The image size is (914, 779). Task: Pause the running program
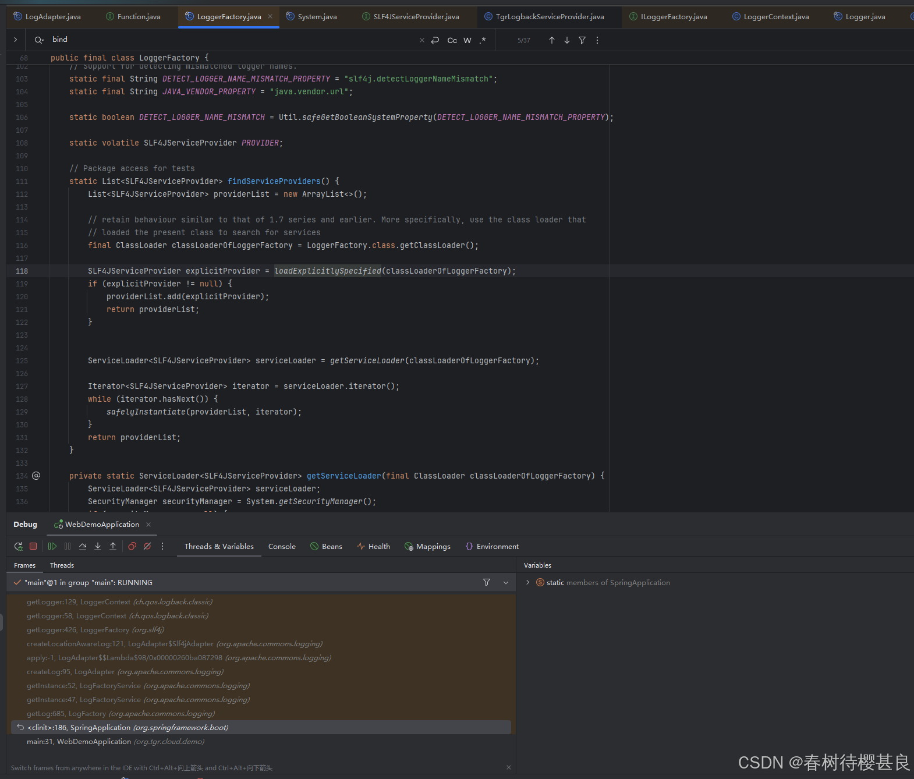coord(68,546)
